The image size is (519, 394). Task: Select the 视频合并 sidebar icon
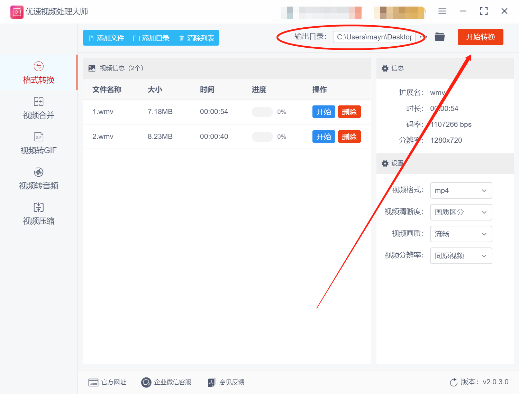[x=38, y=101]
